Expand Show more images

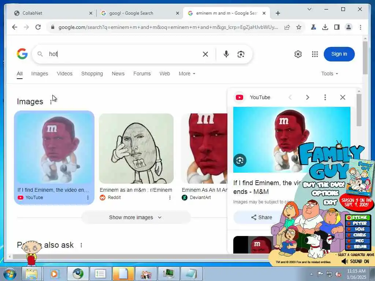click(136, 217)
